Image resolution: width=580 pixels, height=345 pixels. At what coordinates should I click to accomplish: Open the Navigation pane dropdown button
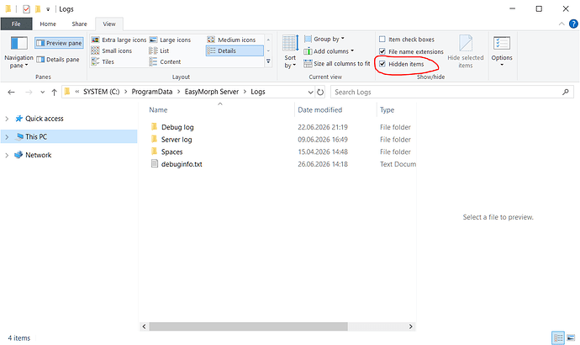click(x=18, y=52)
